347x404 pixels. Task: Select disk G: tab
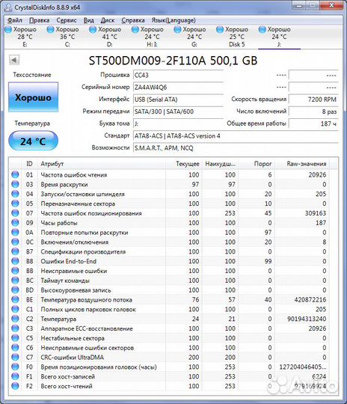click(191, 37)
